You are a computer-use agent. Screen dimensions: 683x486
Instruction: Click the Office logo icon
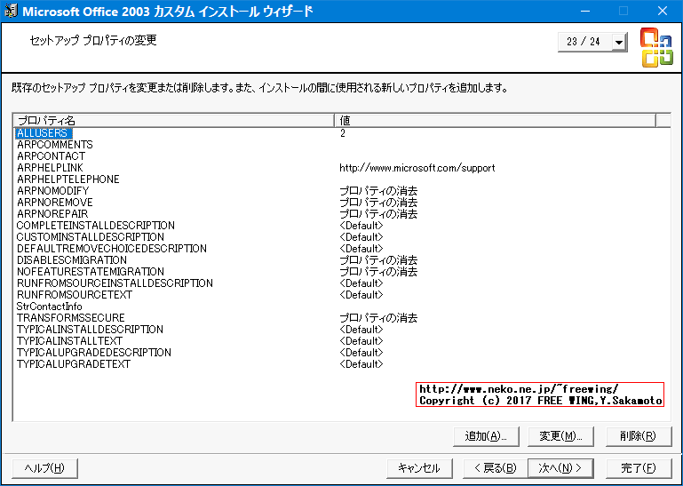pyautogui.click(x=656, y=47)
